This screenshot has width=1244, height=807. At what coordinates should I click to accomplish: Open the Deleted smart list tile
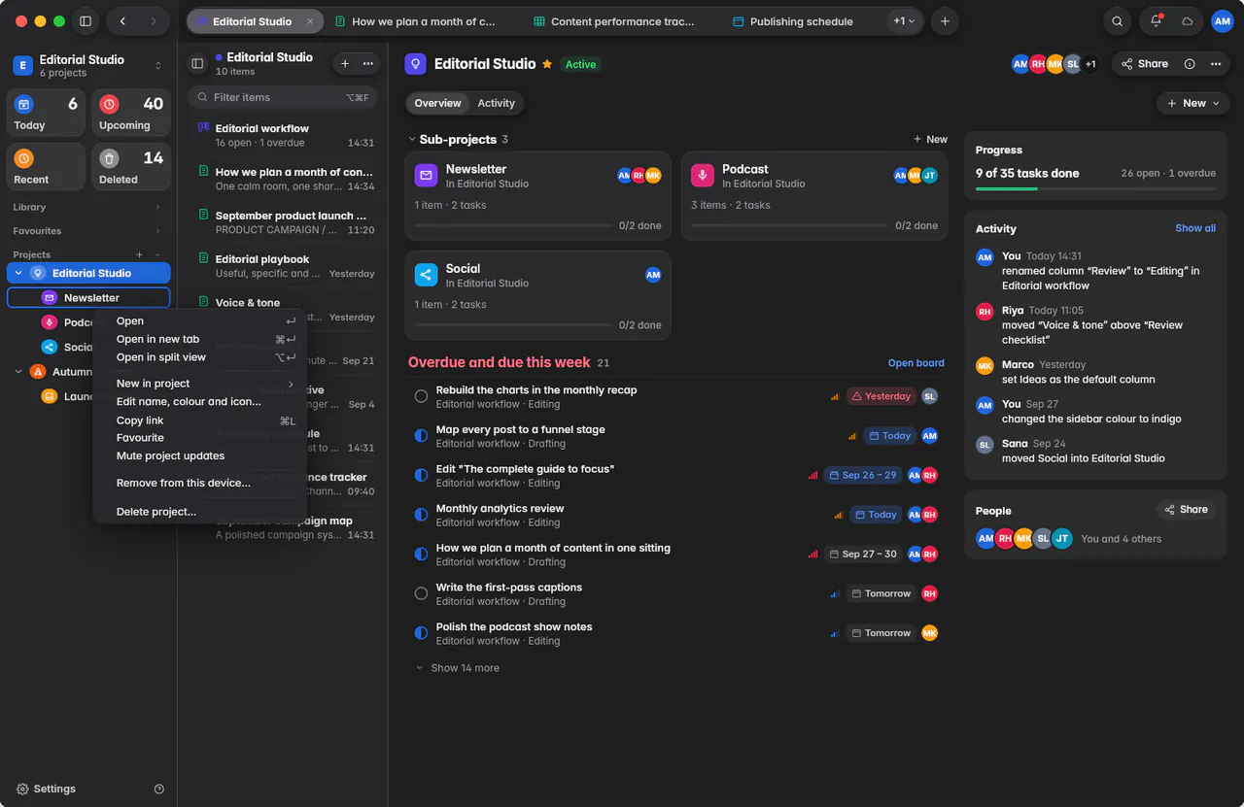coord(131,167)
